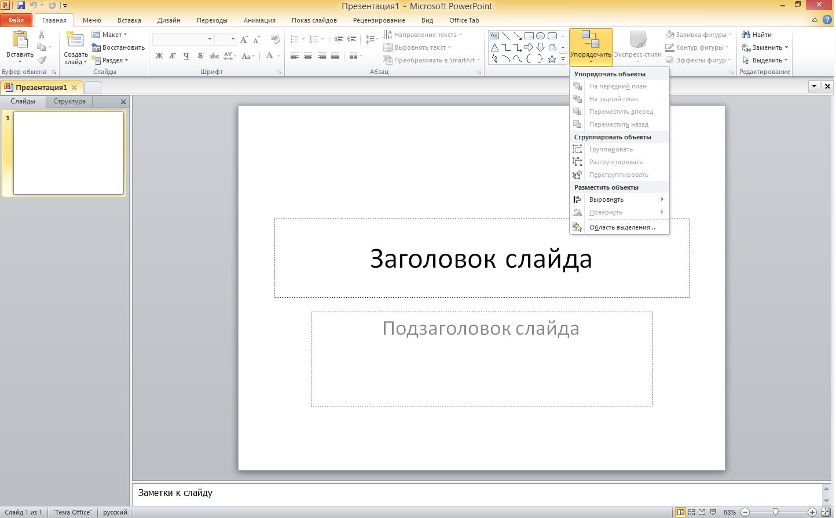
Task: Select the oval shape in shapes gallery
Action: click(x=541, y=36)
